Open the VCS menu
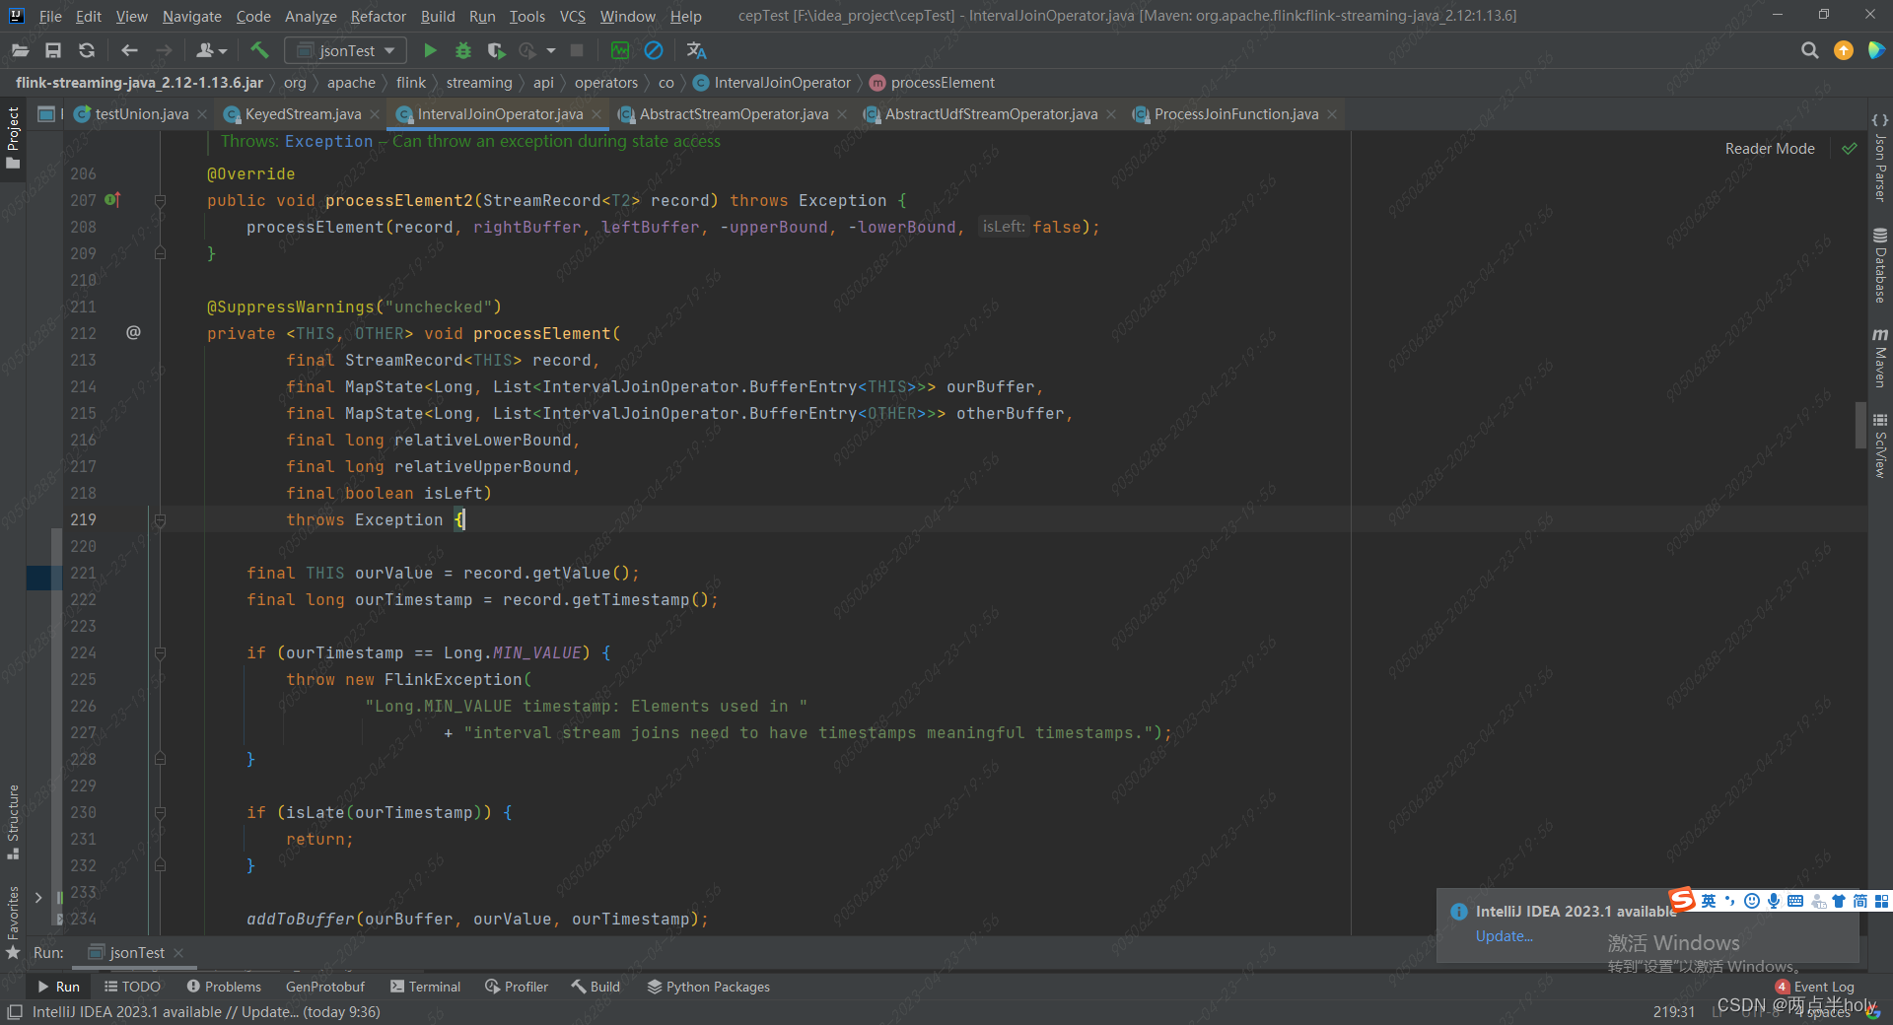The image size is (1893, 1025). click(572, 16)
